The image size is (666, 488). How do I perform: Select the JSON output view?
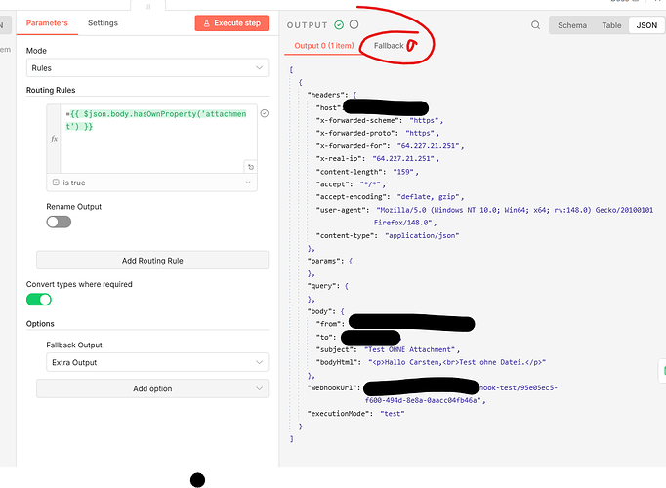tap(646, 25)
